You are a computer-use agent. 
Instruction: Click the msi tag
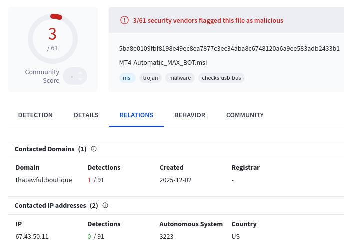tap(127, 78)
